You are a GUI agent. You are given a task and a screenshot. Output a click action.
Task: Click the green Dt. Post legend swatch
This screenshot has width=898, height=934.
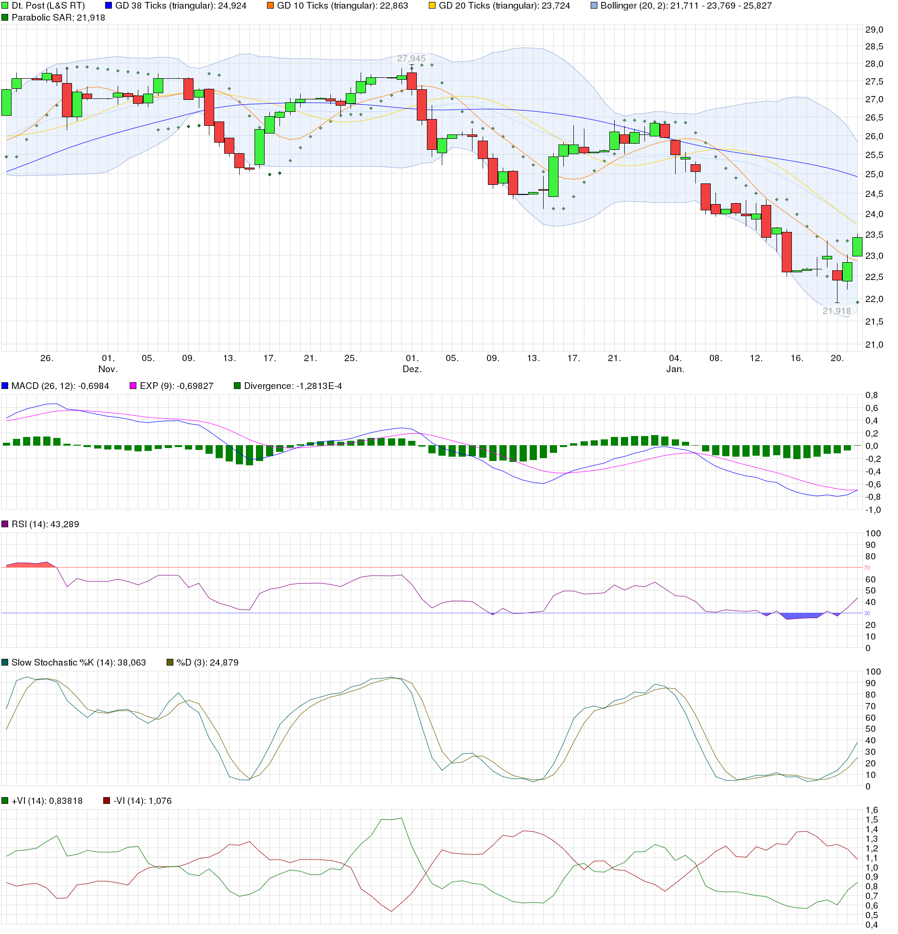(5, 6)
